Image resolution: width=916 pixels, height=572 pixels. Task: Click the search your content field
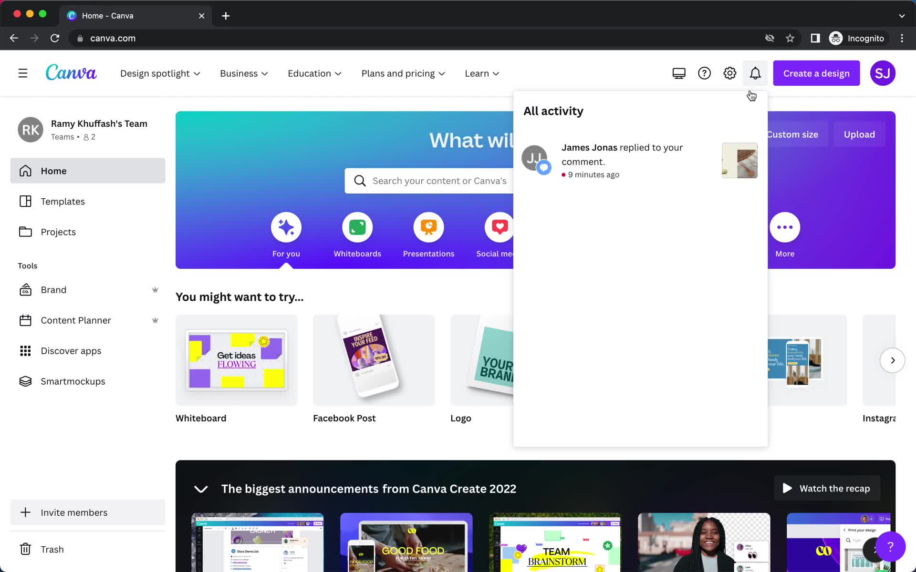(x=429, y=181)
